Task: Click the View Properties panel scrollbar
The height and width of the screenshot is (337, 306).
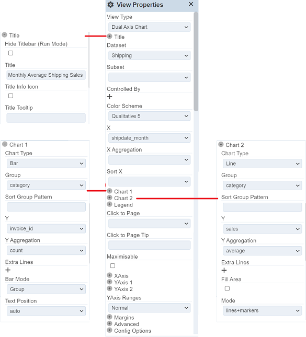Action: [x=196, y=62]
